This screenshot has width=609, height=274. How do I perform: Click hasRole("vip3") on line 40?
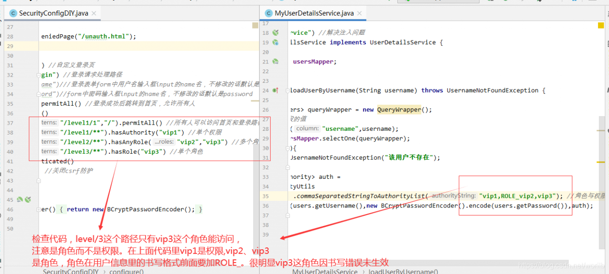coord(138,152)
